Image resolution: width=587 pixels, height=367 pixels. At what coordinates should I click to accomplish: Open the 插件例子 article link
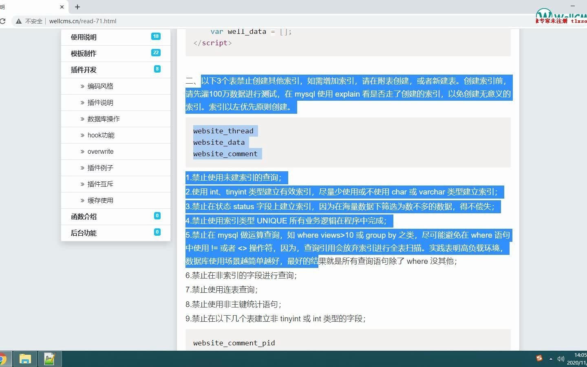pos(100,168)
